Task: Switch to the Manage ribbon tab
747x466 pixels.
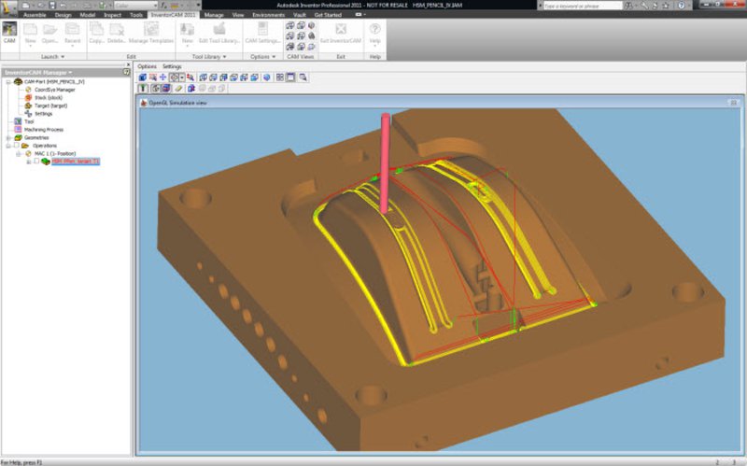Action: (213, 16)
